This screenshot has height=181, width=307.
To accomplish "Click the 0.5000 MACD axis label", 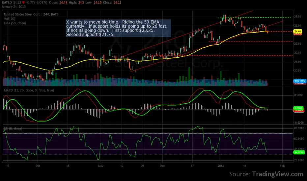I will (298, 95).
